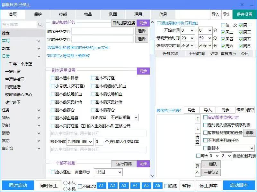Image resolution: width=257 pixels, height=192 pixels.
Task: Switch to the 通用 tab
Action: [138, 14]
